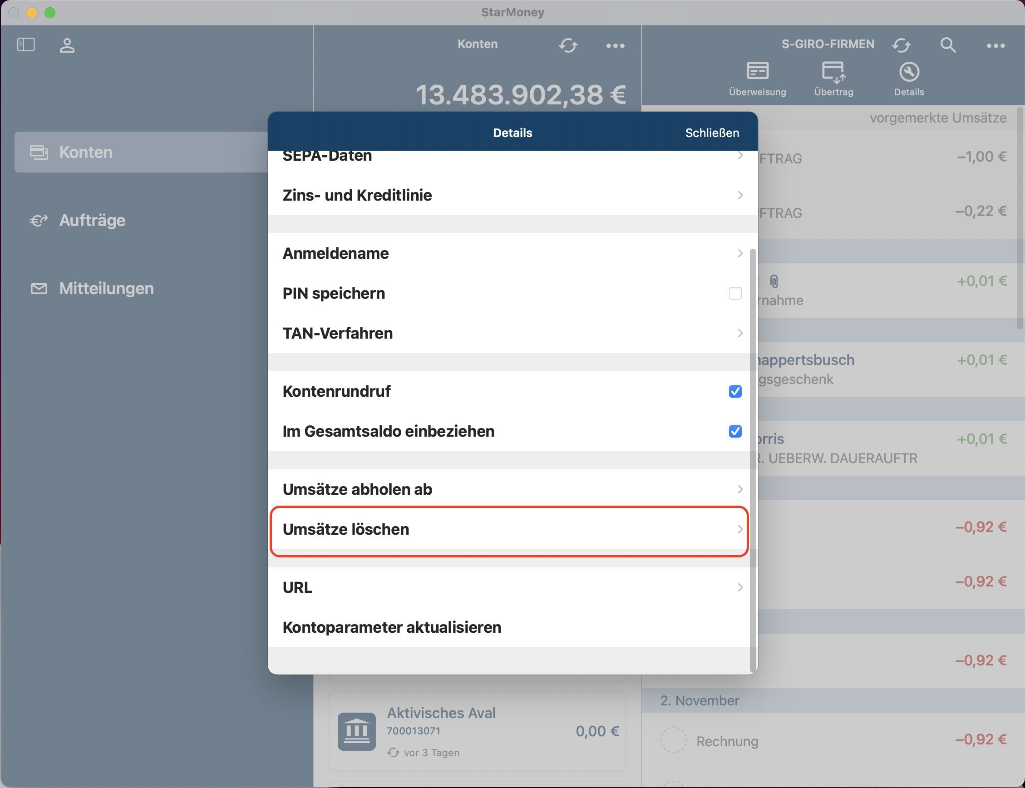Refresh all accounts in Konten header

click(x=567, y=45)
